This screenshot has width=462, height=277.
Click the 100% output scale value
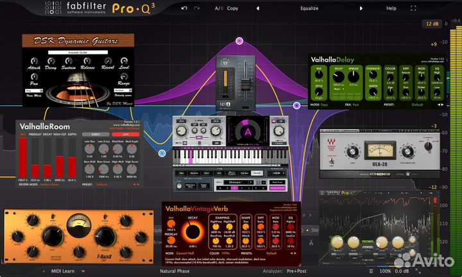(385, 271)
